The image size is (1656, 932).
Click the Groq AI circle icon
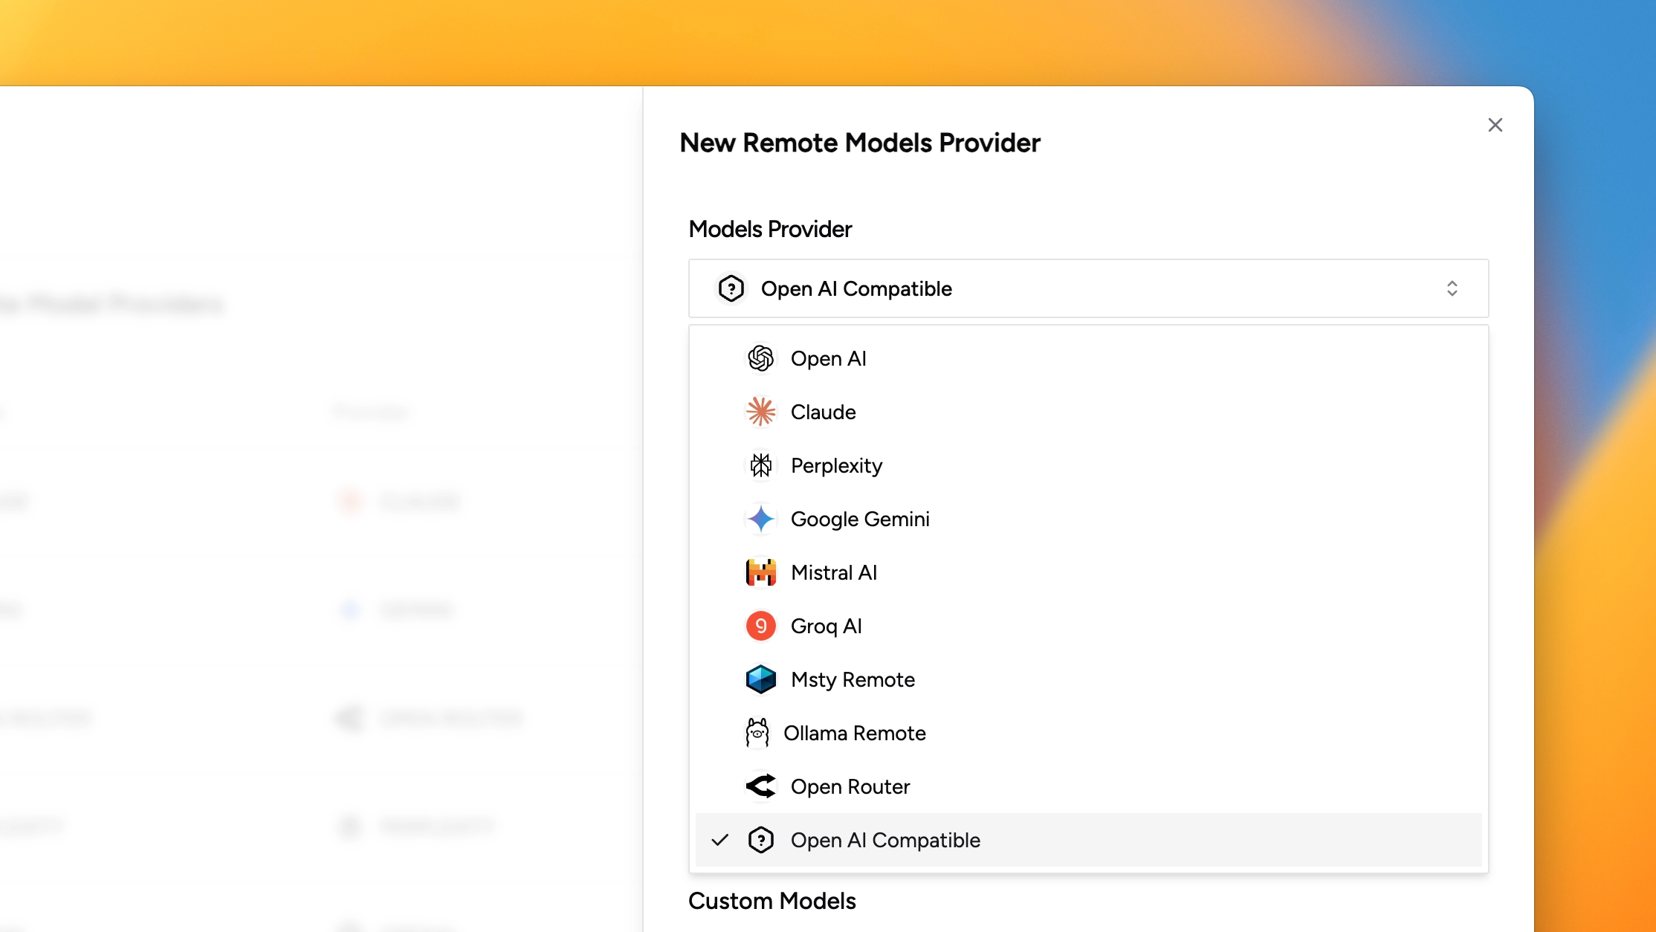pos(760,626)
